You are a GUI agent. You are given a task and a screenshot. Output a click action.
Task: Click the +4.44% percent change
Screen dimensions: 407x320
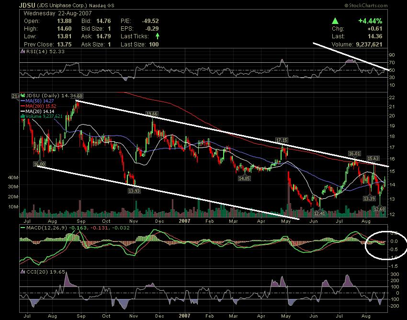tap(370, 21)
